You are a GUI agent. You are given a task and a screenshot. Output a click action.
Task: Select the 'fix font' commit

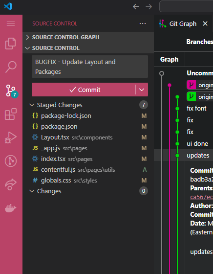pyautogui.click(x=196, y=109)
